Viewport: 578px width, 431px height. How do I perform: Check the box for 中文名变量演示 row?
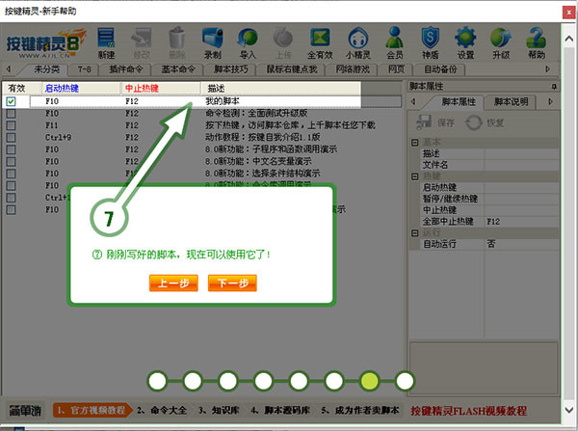pos(11,161)
